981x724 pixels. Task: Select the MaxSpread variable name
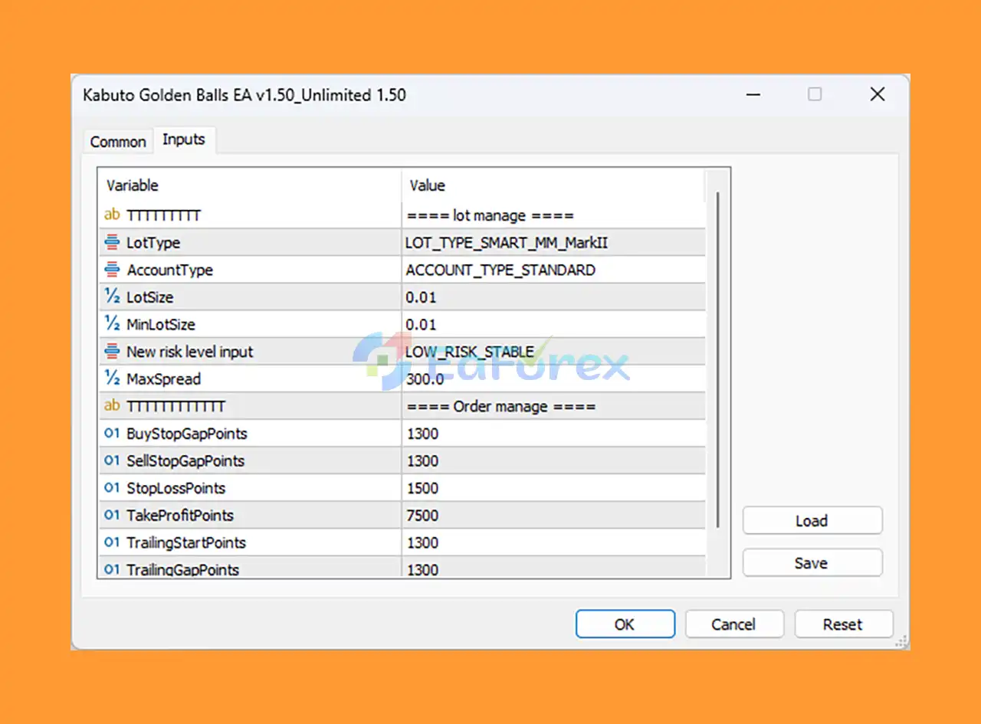tap(163, 378)
